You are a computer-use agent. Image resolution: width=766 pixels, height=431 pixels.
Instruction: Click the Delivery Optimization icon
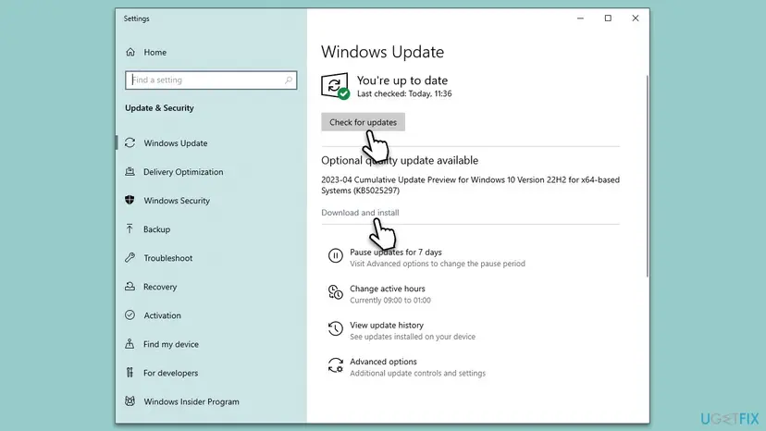[x=130, y=171]
